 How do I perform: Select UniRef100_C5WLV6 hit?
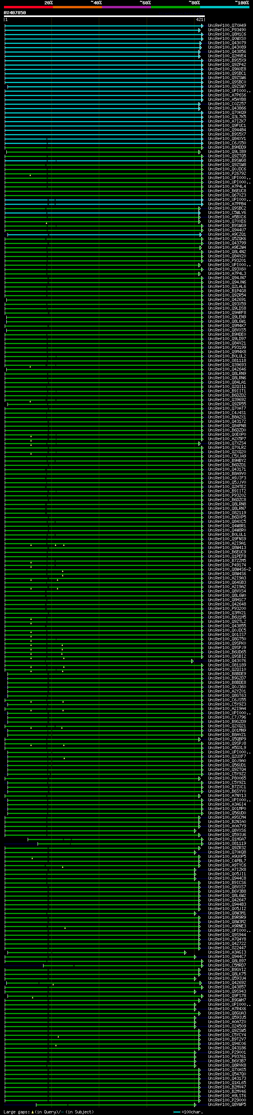[x=227, y=212]
